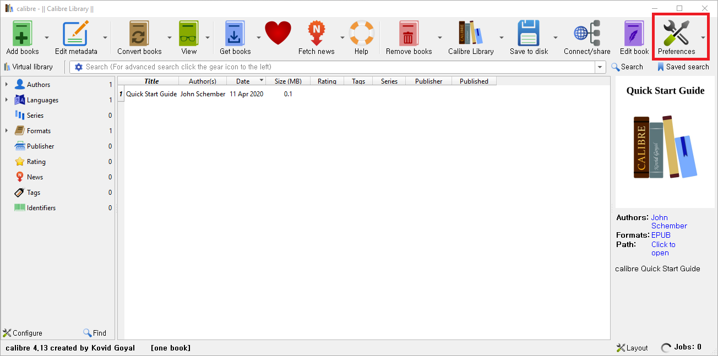Open Convert books dropdown arrow
Screen dimensions: 718x356
click(169, 37)
